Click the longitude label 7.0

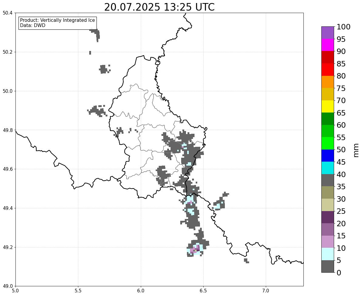click(x=266, y=291)
